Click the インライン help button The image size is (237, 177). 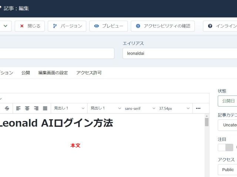(220, 26)
